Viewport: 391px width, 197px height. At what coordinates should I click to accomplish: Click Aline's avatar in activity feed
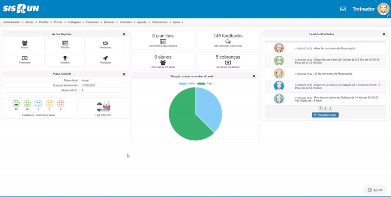point(279,48)
